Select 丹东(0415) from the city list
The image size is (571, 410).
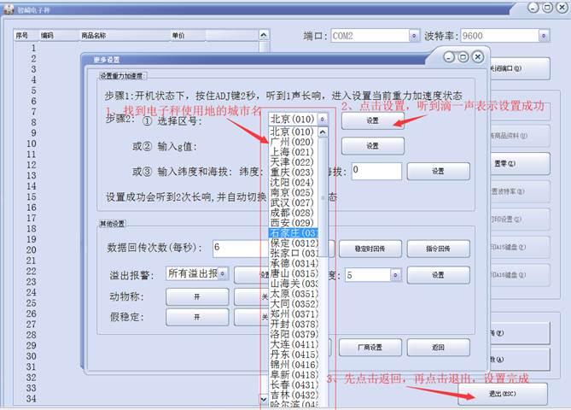293,354
